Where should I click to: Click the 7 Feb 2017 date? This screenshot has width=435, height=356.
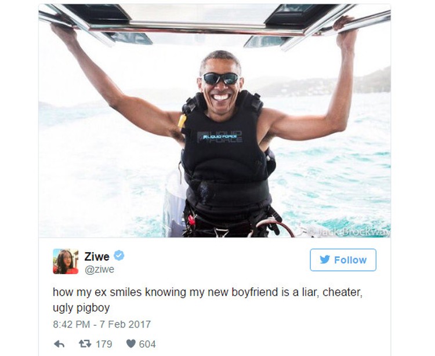tap(125, 324)
